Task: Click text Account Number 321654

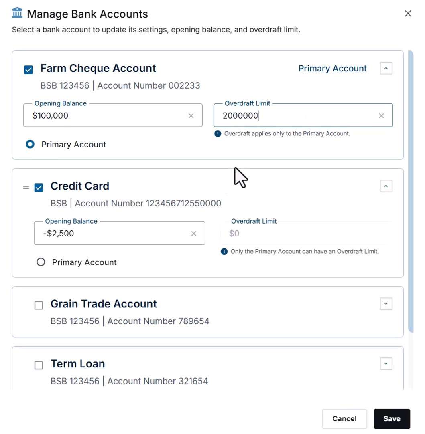Action: pyautogui.click(x=157, y=381)
